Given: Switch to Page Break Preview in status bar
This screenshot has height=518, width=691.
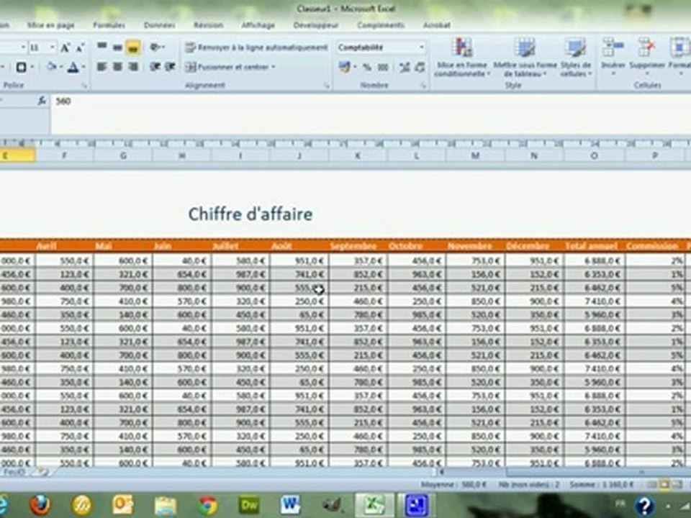Looking at the screenshot, I should (677, 484).
